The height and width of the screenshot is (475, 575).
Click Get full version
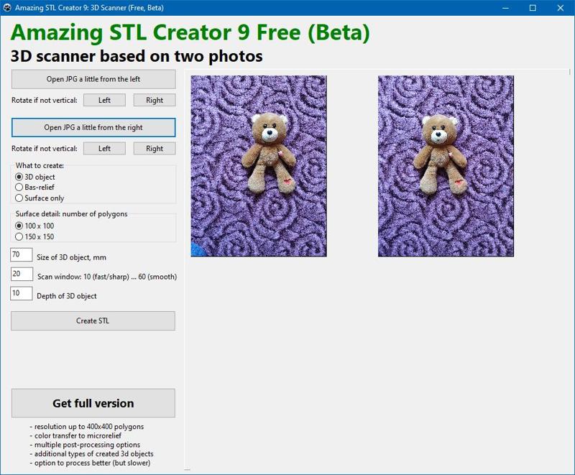pos(93,402)
